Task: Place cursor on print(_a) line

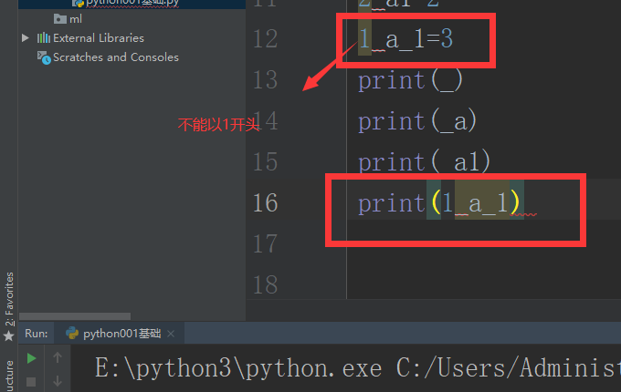Action: [x=417, y=121]
